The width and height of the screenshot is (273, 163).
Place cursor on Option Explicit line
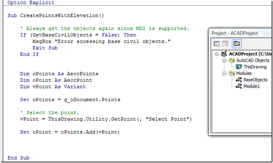click(x=30, y=2)
